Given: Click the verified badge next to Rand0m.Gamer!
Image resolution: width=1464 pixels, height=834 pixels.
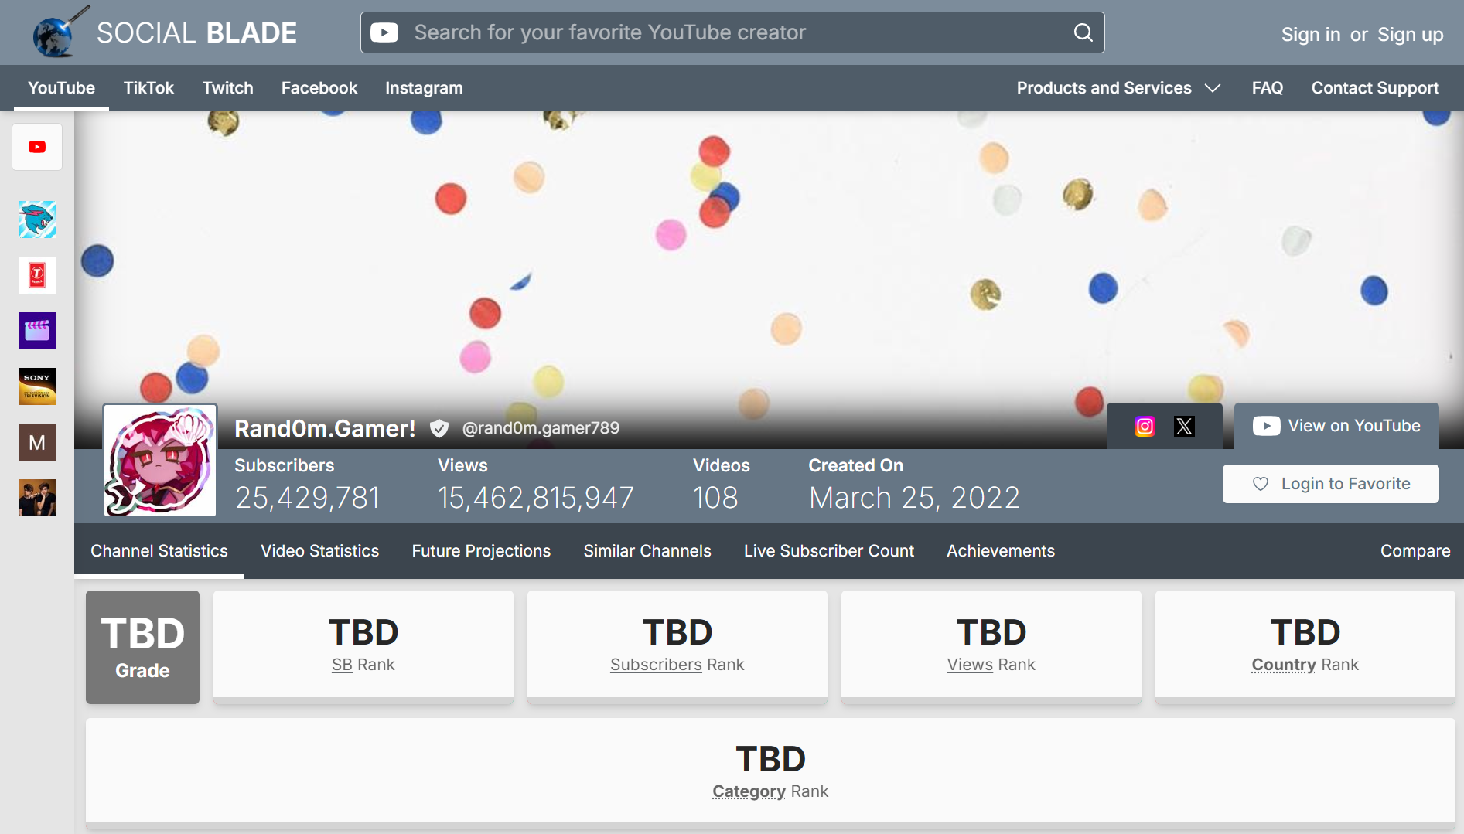Looking at the screenshot, I should coord(439,428).
